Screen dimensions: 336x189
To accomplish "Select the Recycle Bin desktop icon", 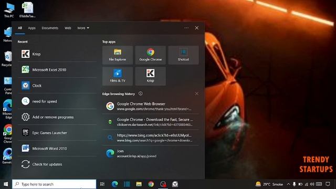I will point(7,59).
